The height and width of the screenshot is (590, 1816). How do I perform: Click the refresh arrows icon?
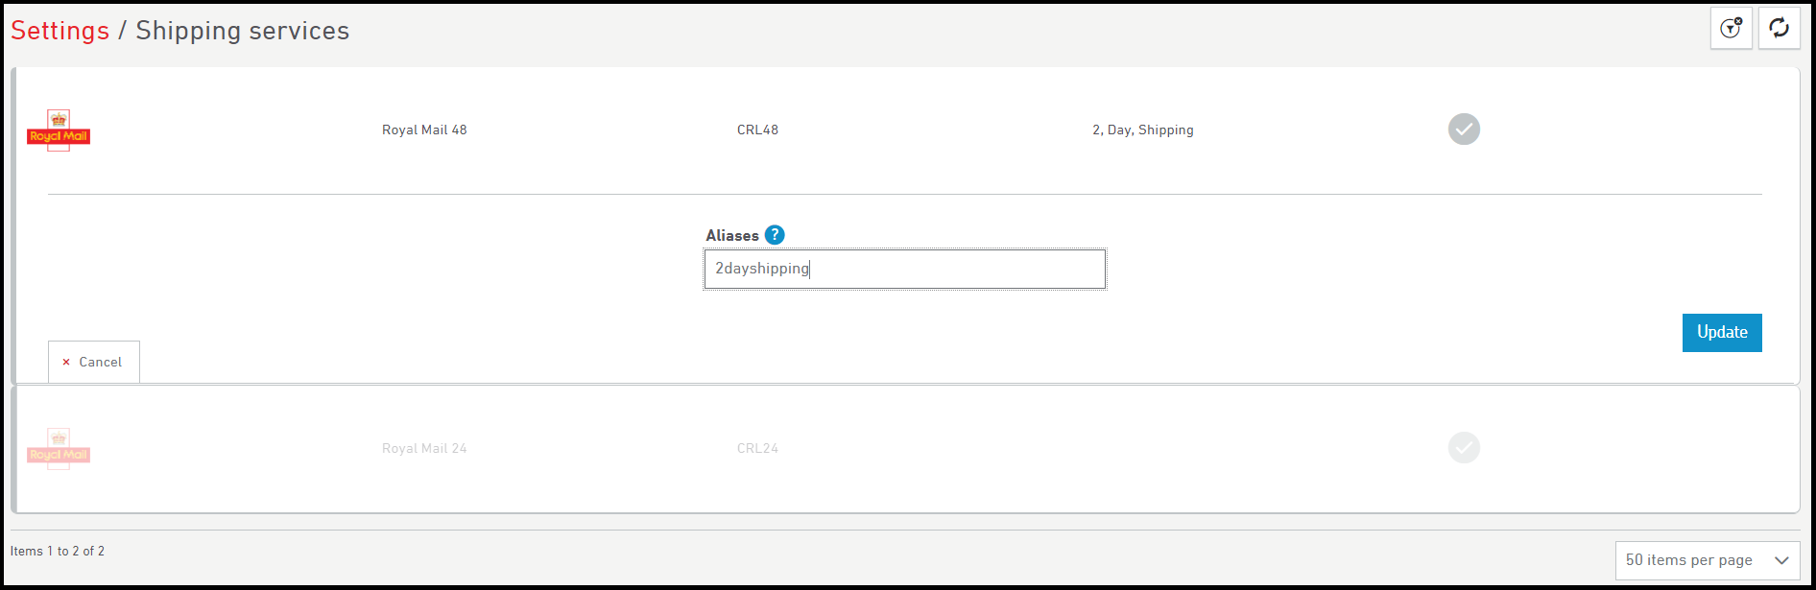(x=1779, y=29)
